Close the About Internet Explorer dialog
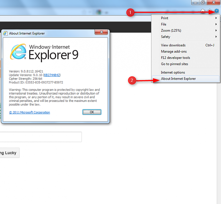Image resolution: width=221 pixels, height=204 pixels. (x=101, y=32)
